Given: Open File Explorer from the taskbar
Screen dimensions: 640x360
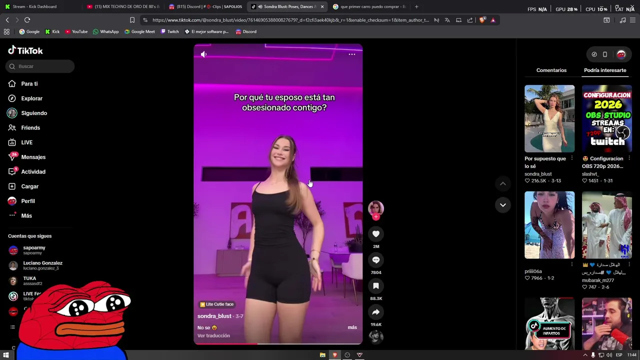Looking at the screenshot, I should pos(322,355).
